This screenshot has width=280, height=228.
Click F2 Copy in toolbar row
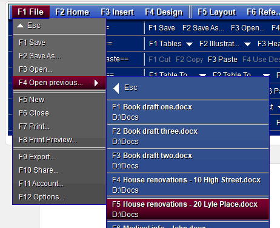pos(189,60)
